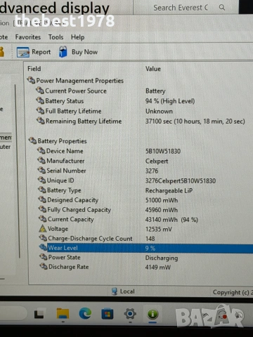Image resolution: width=253 pixels, height=337 pixels.
Task: Open the Tools menu
Action: click(x=56, y=37)
